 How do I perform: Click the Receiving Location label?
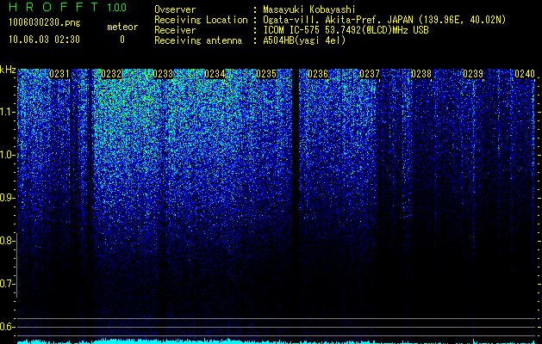201,20
